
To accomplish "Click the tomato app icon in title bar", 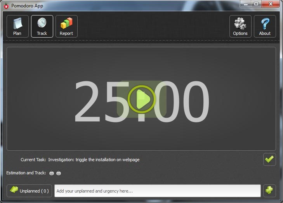I will coord(6,6).
